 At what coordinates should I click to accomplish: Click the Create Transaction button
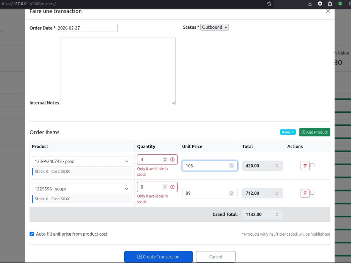tap(159, 257)
